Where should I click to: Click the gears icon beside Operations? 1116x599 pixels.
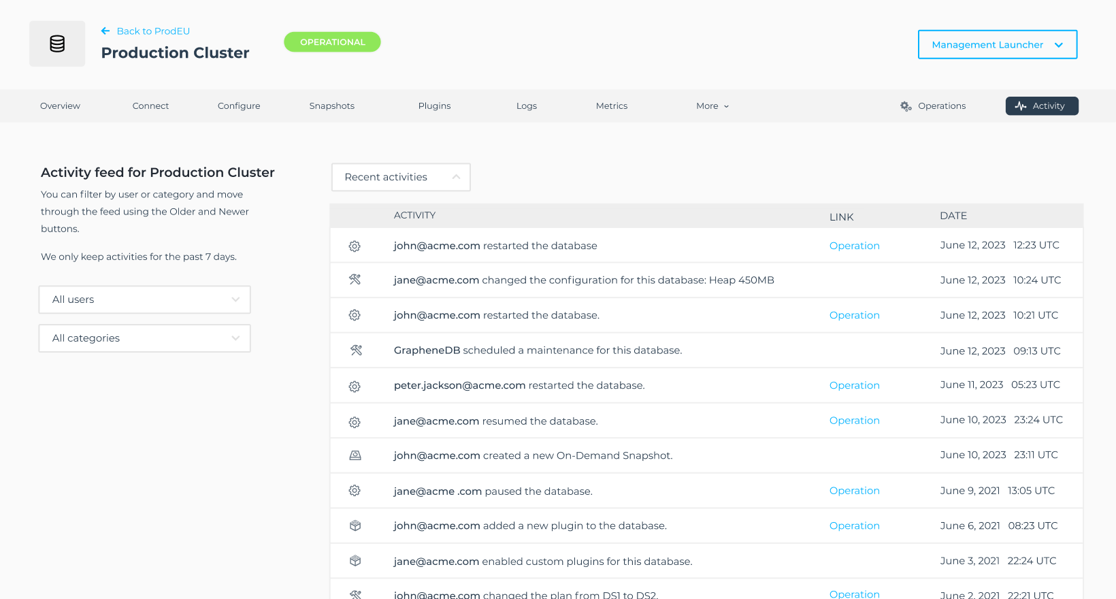pyautogui.click(x=906, y=106)
